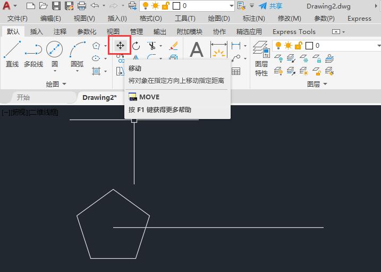Create a new drawing from quick access toolbar
The image size is (381, 272).
click(x=30, y=6)
